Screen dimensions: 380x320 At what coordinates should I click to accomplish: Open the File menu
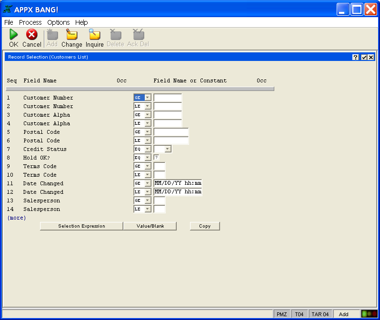click(x=9, y=22)
